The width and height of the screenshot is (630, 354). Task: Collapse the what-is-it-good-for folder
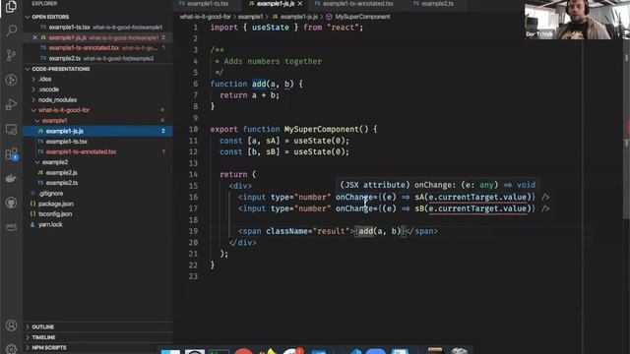pyautogui.click(x=63, y=110)
